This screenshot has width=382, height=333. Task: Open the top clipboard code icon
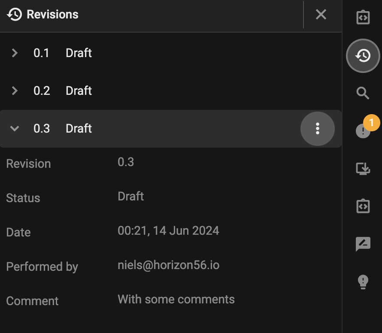click(x=363, y=17)
